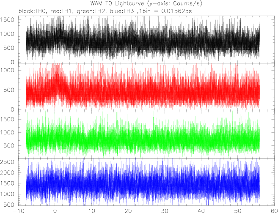Screen dimensions: 278x213
Task: Select the black TH0 lightcurve plot
Action: [x=147, y=39]
